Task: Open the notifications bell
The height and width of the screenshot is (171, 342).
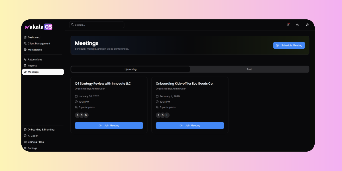Action: click(288, 25)
